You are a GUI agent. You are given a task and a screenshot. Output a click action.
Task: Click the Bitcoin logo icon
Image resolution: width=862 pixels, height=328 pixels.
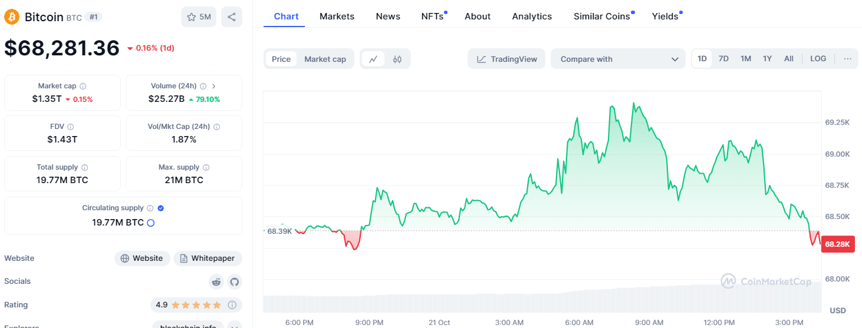pyautogui.click(x=12, y=17)
